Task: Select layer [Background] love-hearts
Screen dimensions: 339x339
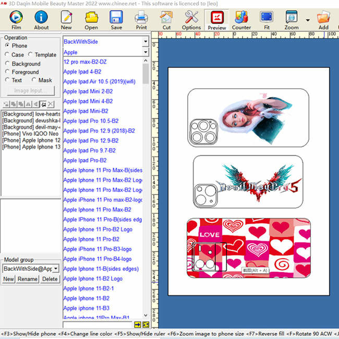Action: tap(31, 114)
